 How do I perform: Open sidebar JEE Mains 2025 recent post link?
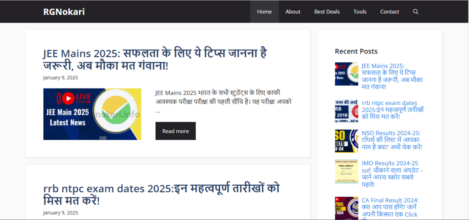[392, 76]
